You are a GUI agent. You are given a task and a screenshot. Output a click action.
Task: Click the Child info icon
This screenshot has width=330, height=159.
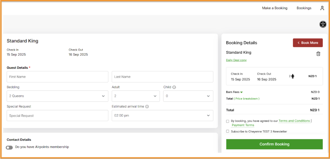click(174, 87)
